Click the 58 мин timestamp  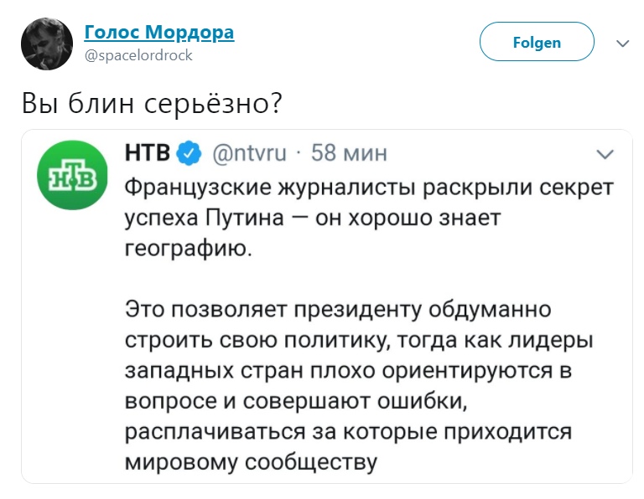click(x=350, y=153)
